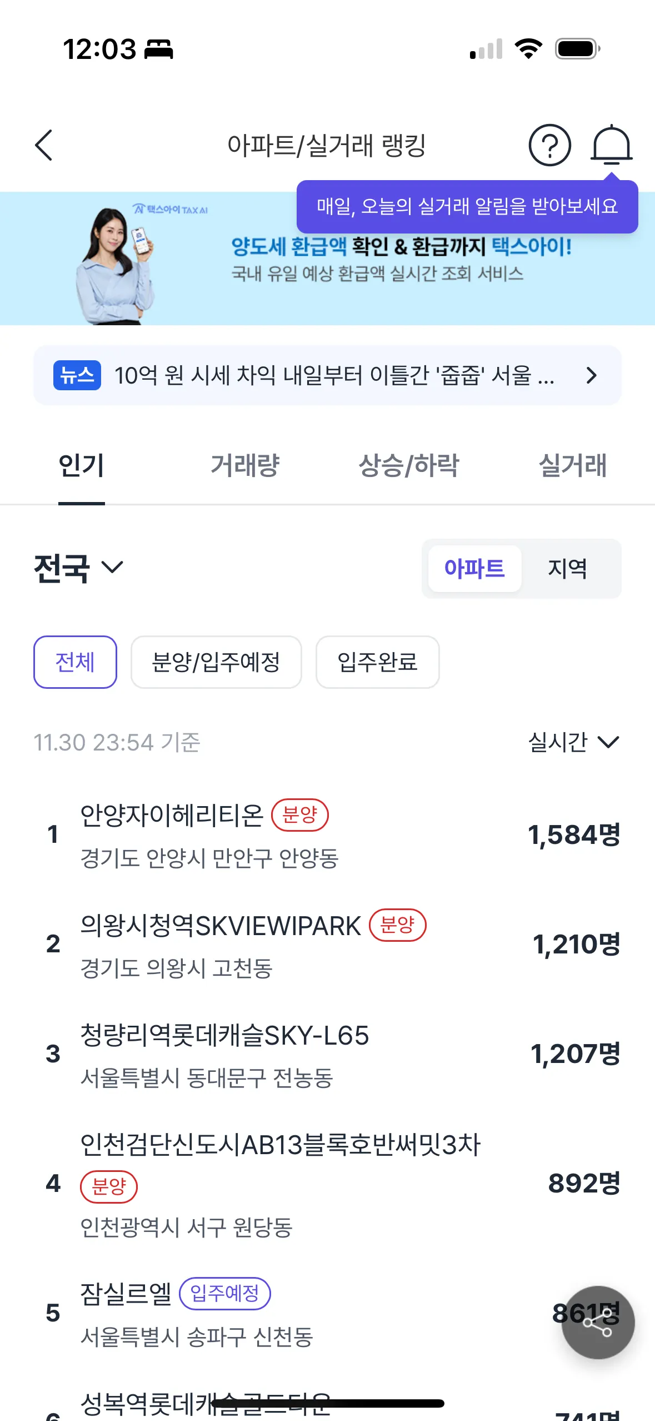
Task: Select the 입주완료 filter chip
Action: (x=377, y=662)
